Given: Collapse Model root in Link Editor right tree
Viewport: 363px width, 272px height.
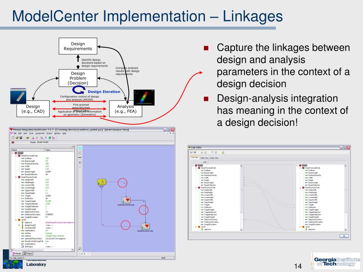Looking at the screenshot, I should pyautogui.click(x=297, y=165).
